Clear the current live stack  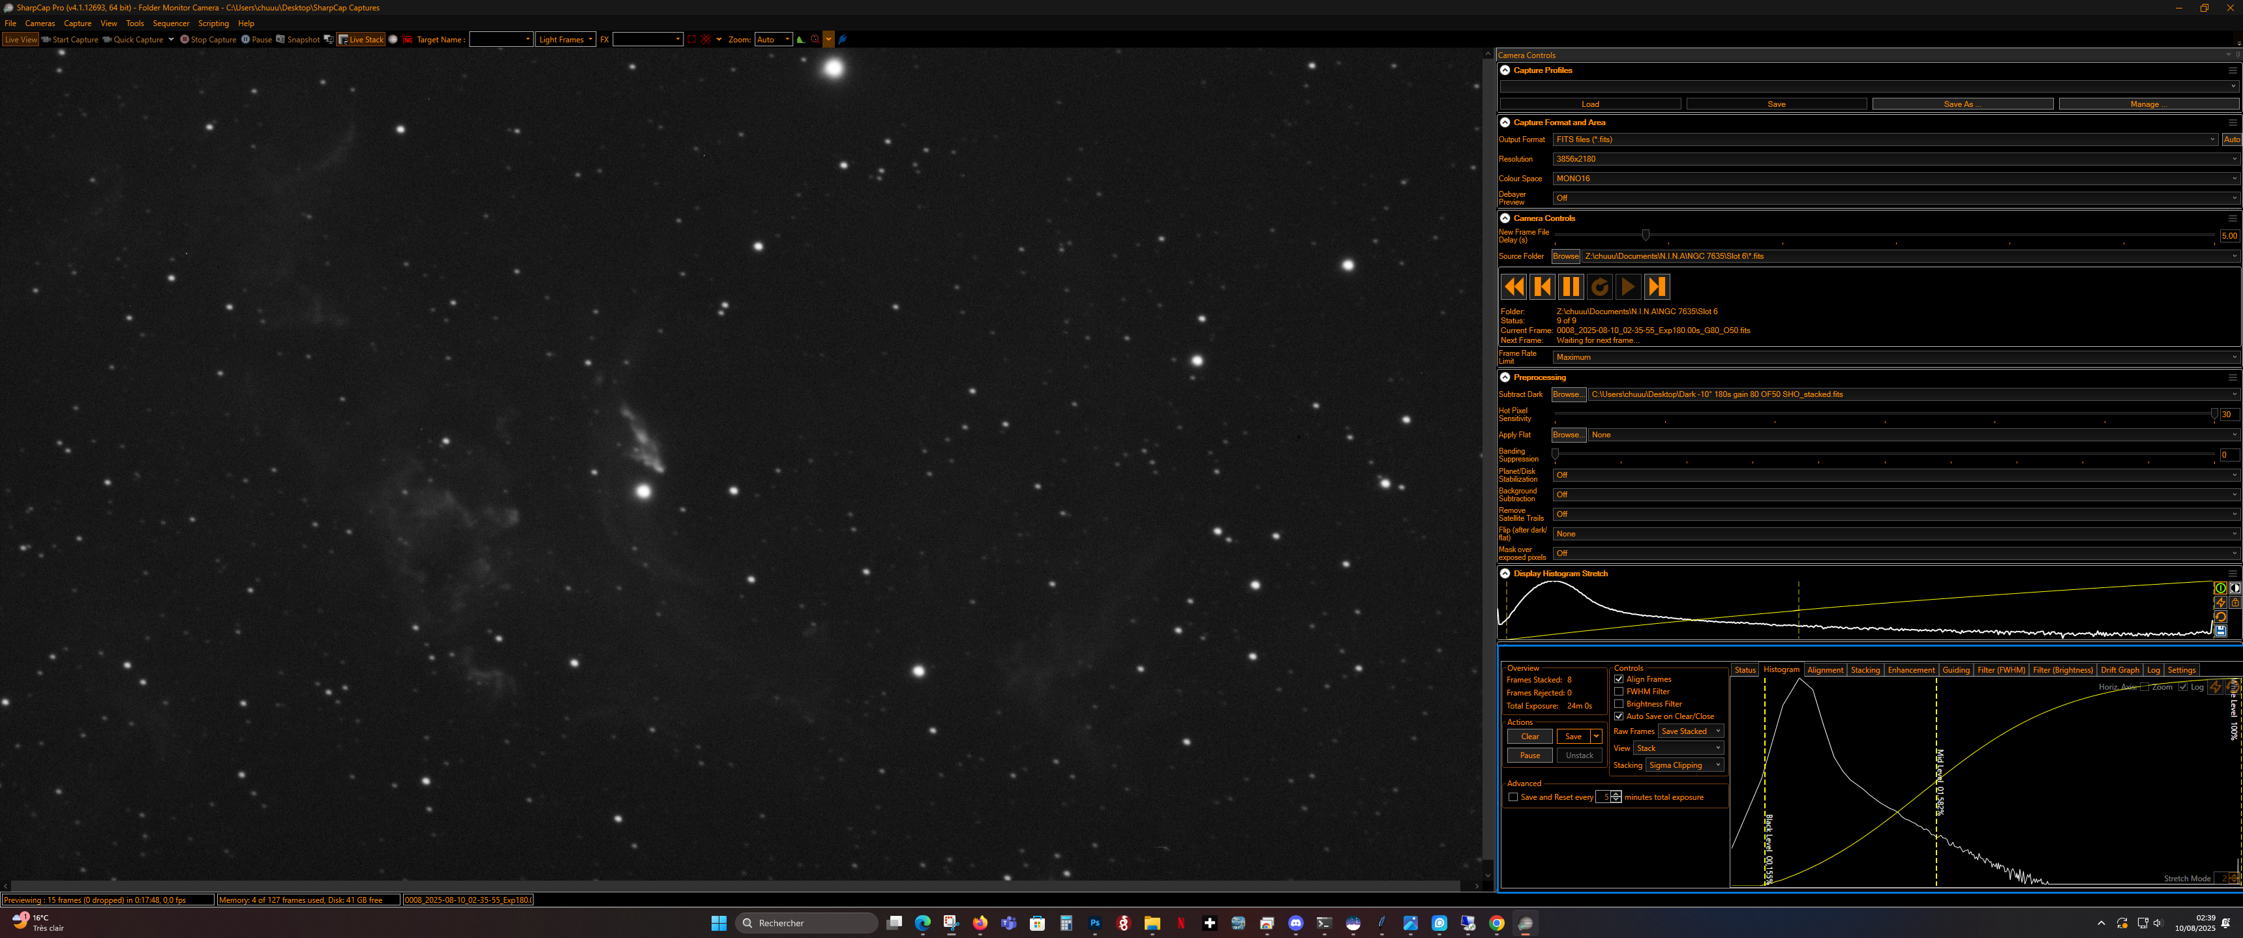(1529, 737)
